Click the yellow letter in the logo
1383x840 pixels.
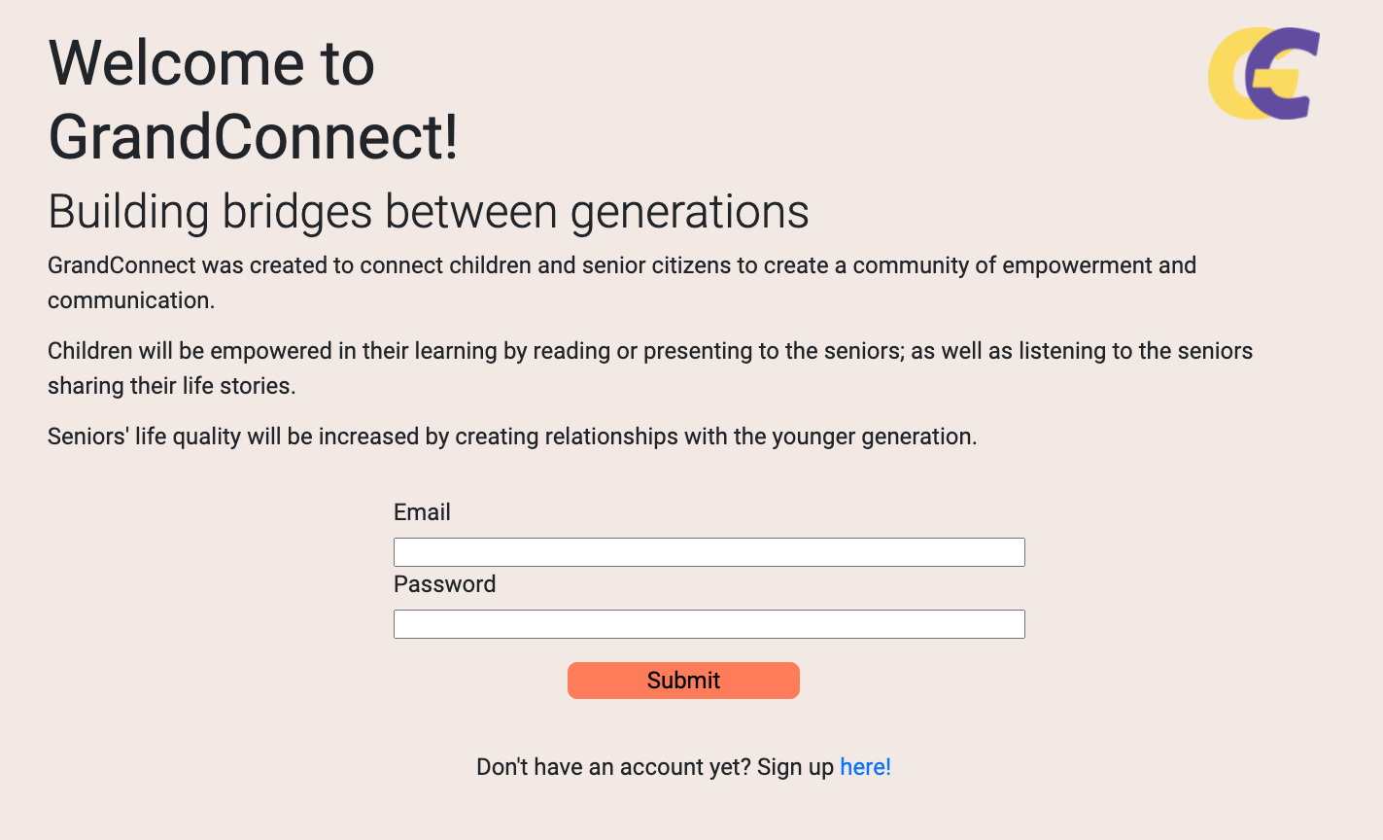coord(1224,76)
